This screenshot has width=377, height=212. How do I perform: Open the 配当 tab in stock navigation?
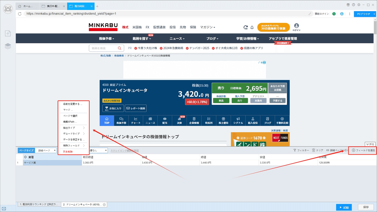pos(165,120)
